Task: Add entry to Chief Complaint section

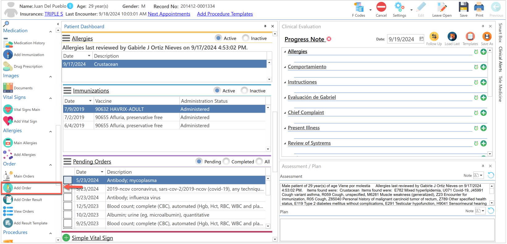Action: tap(484, 113)
